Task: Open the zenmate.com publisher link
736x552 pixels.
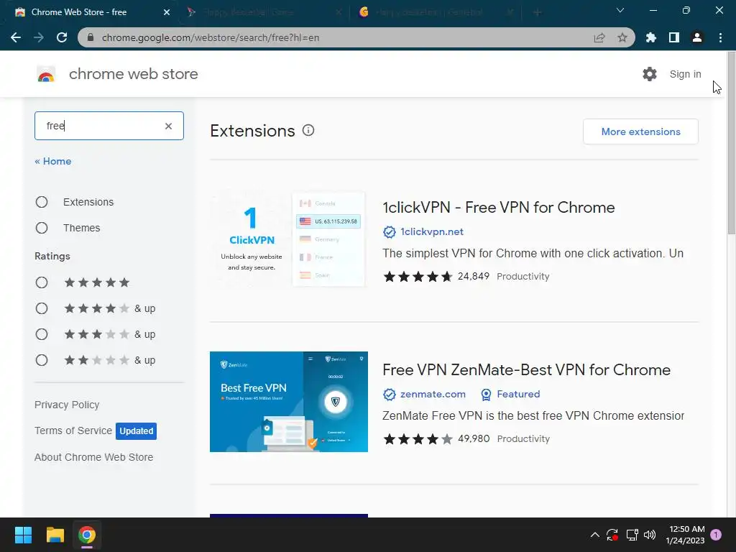Action: (433, 395)
